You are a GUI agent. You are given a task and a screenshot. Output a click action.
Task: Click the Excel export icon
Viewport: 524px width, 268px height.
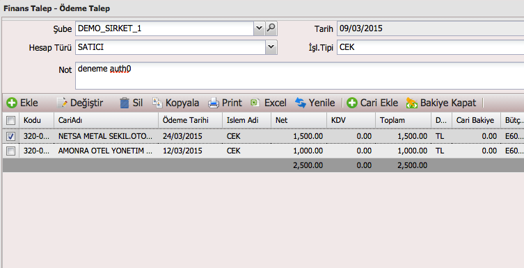(255, 102)
